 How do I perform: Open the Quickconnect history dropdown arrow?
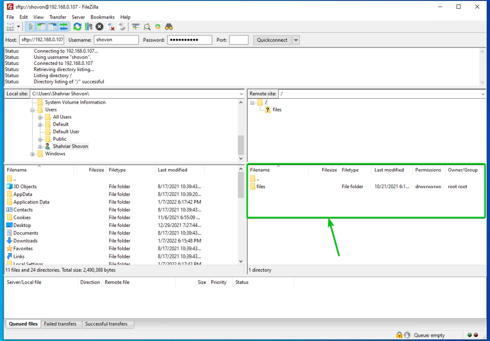pyautogui.click(x=296, y=40)
